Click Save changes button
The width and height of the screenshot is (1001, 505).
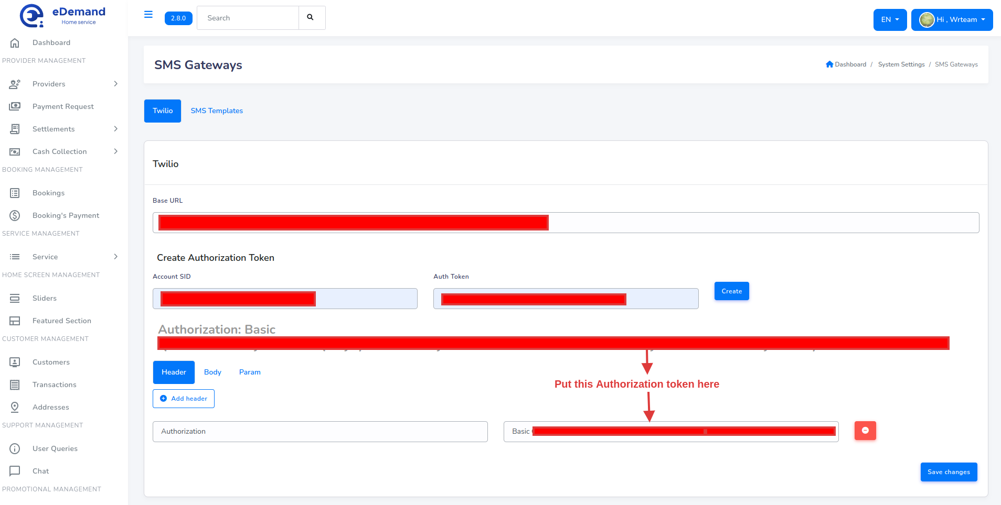(x=949, y=472)
